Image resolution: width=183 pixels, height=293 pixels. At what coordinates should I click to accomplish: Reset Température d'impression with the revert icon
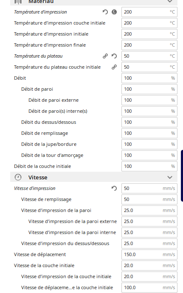(x=105, y=12)
